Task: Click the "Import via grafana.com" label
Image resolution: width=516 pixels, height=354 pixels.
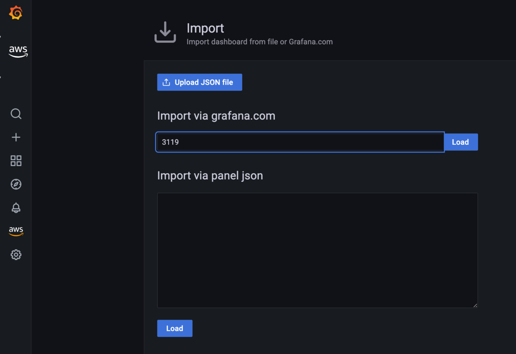Action: pos(216,116)
